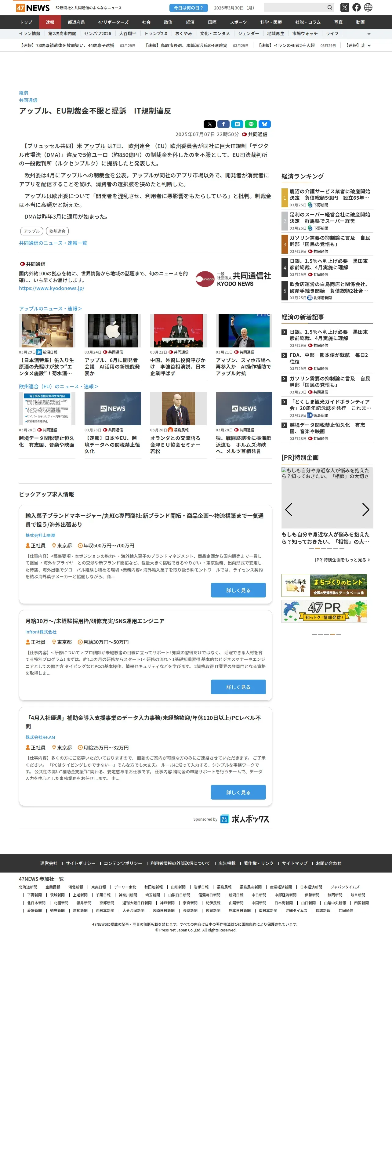
Task: Open センバツ2026 topic in sub-navigation
Action: coord(98,34)
